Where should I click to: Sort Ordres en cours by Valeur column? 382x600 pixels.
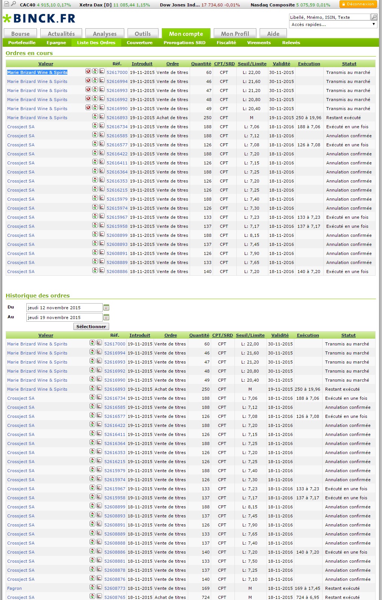[46, 64]
